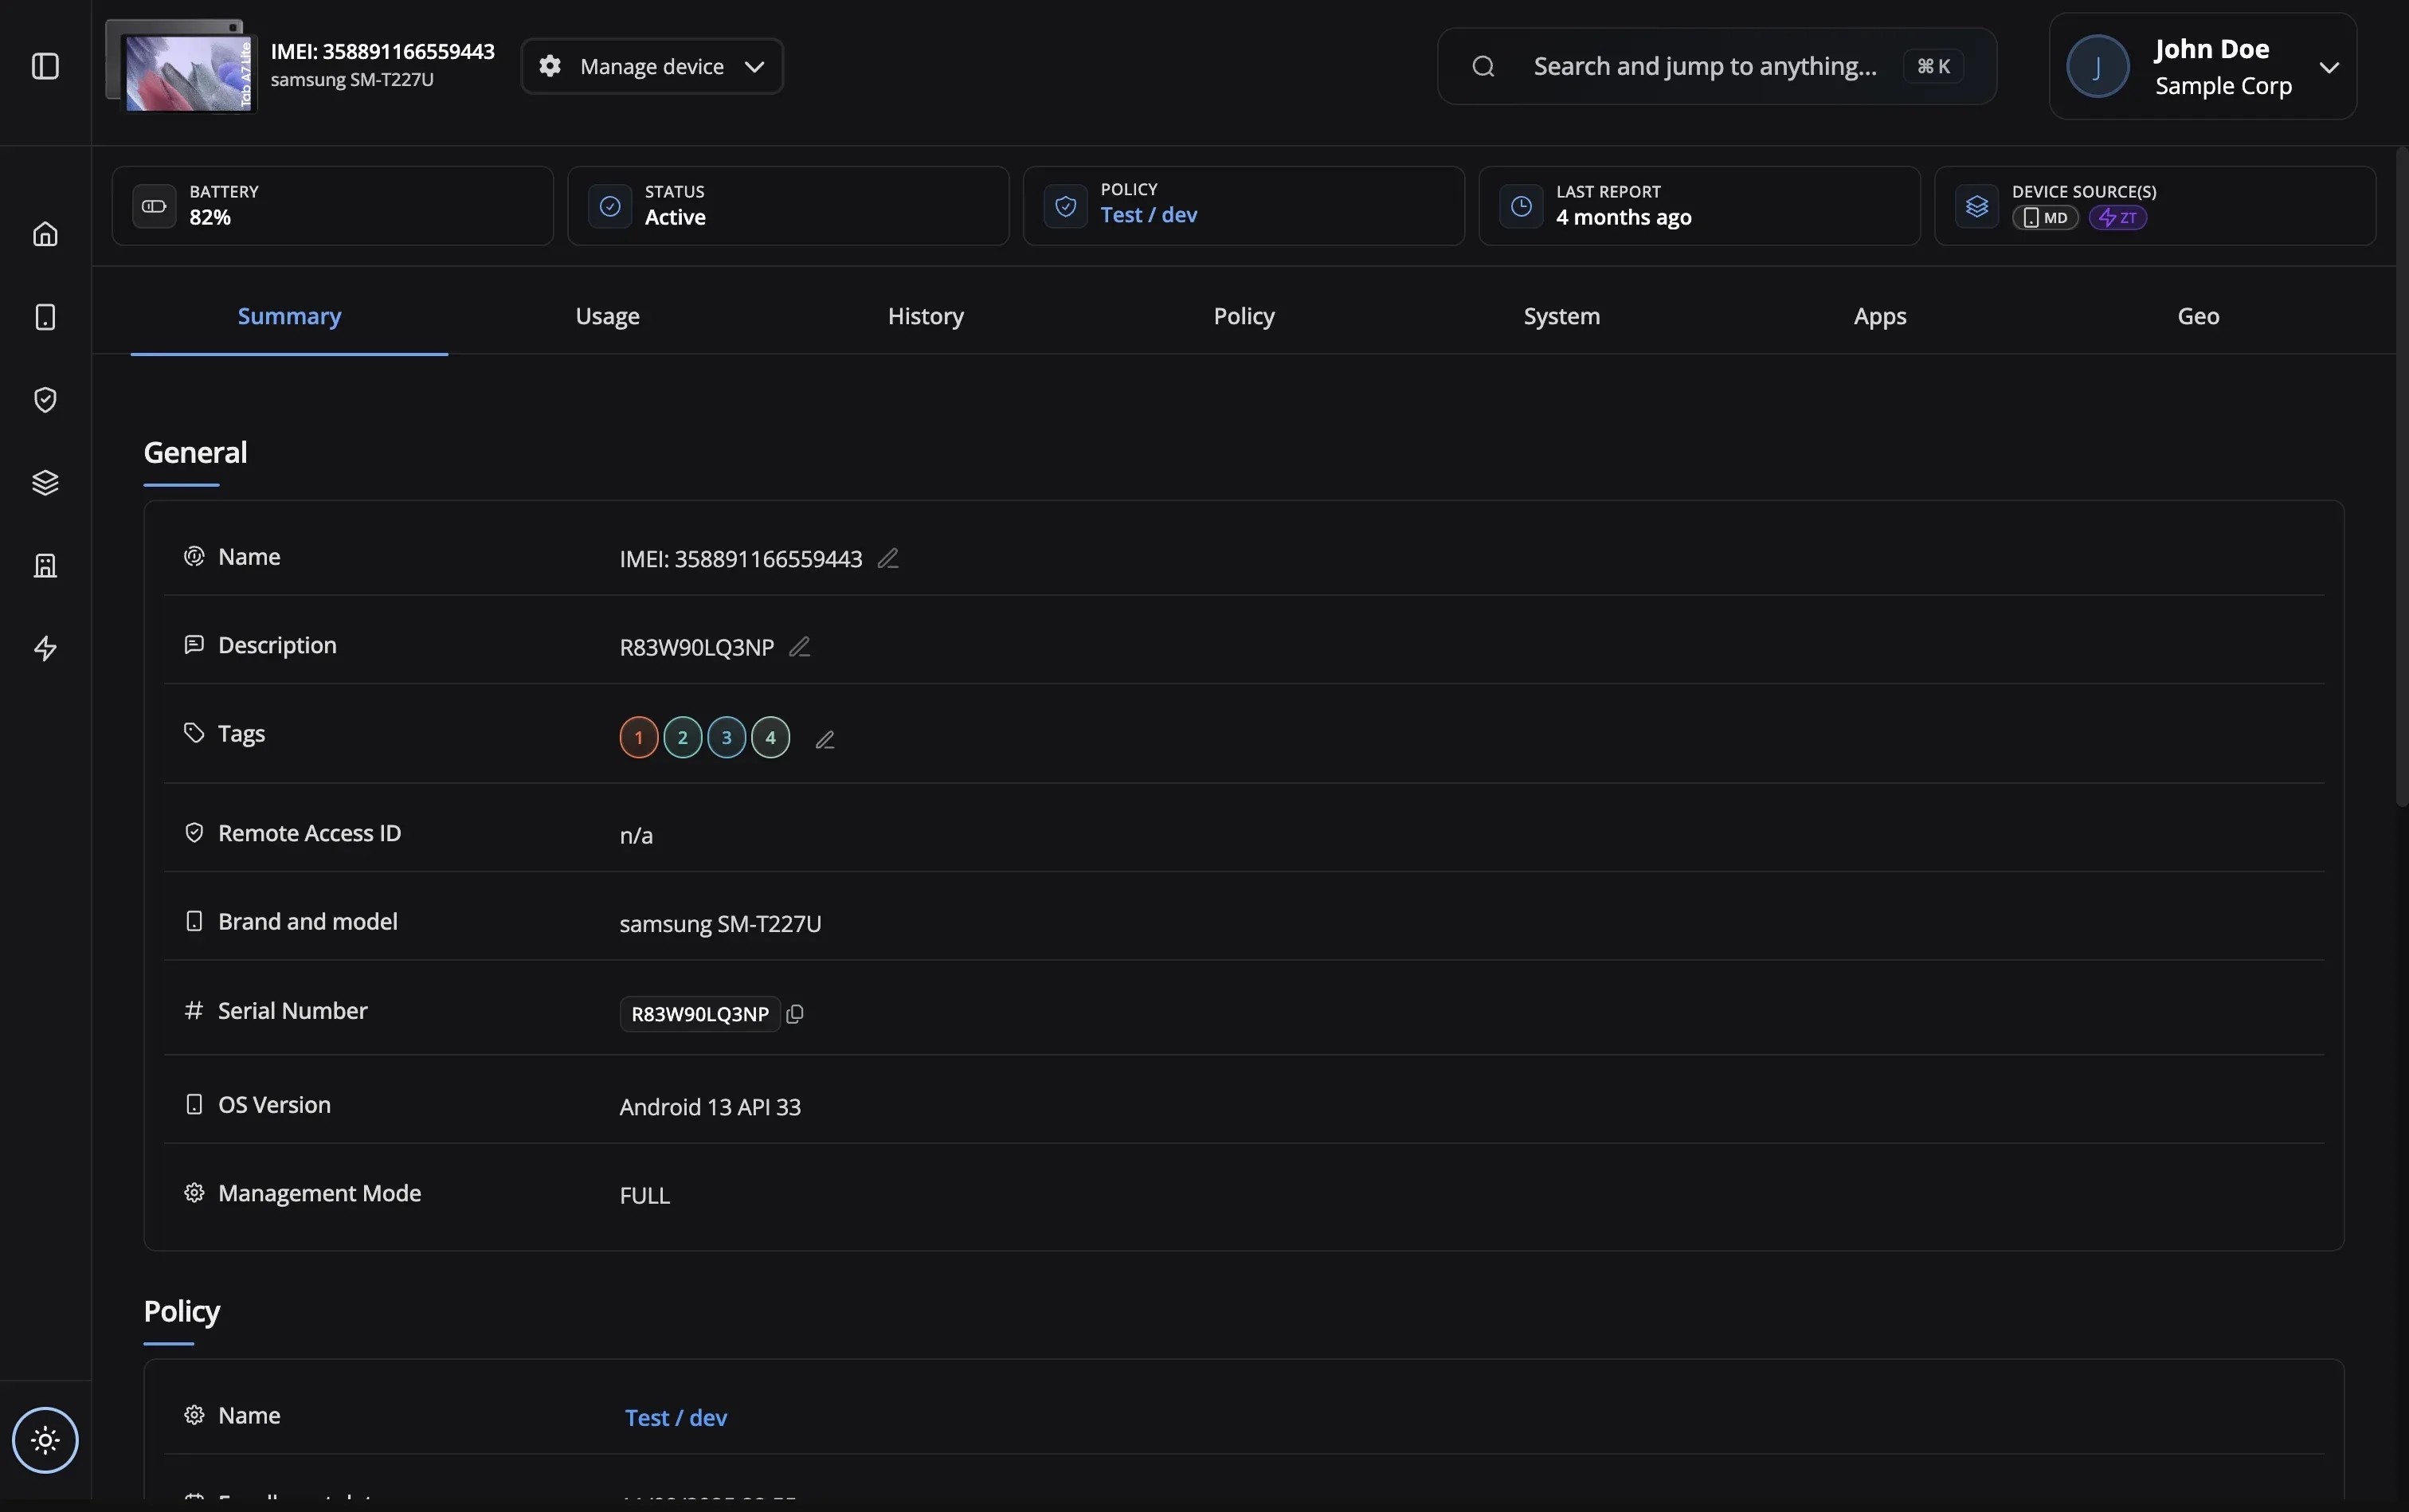Click the device thumbnail image
The width and height of the screenshot is (2409, 1512).
179,66
